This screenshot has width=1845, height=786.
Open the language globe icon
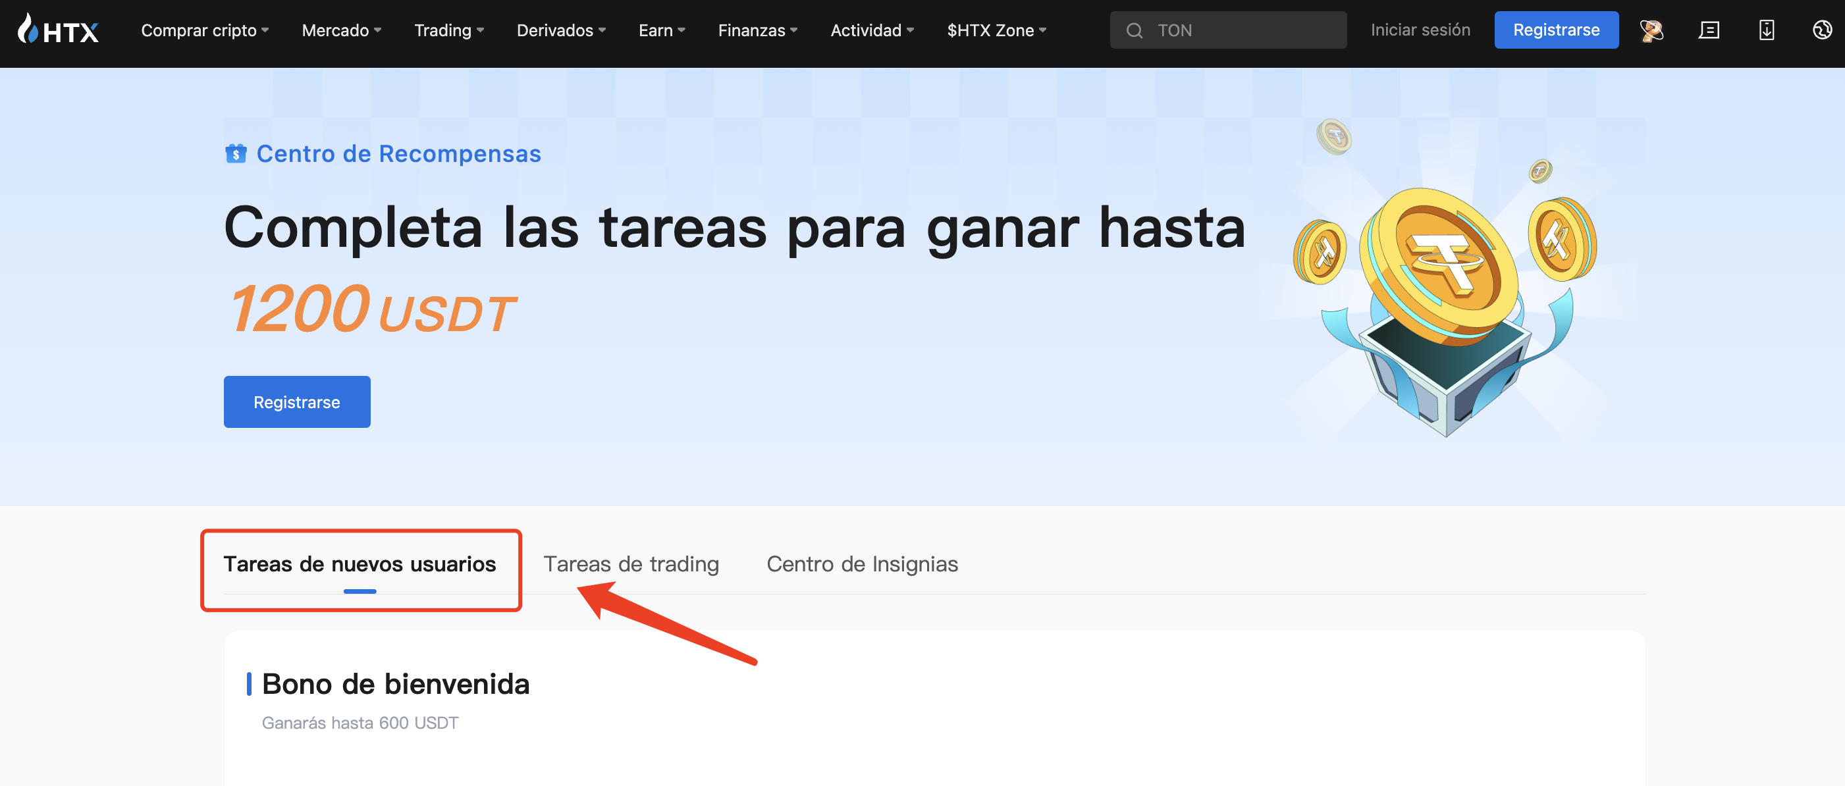(1821, 30)
